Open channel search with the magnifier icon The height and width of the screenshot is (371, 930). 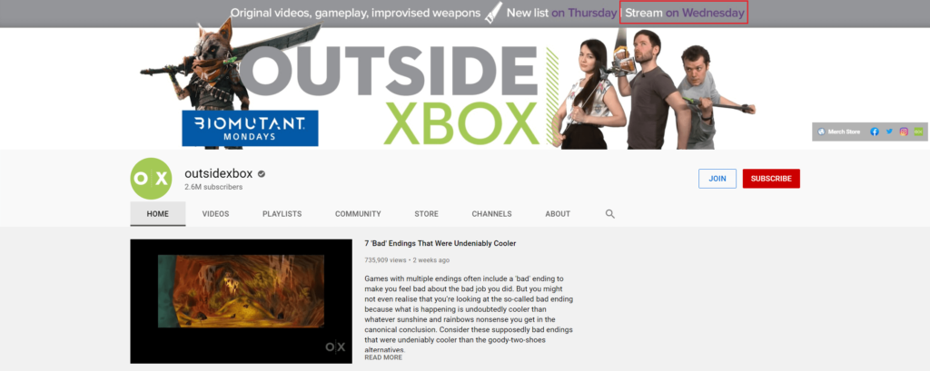pos(609,214)
